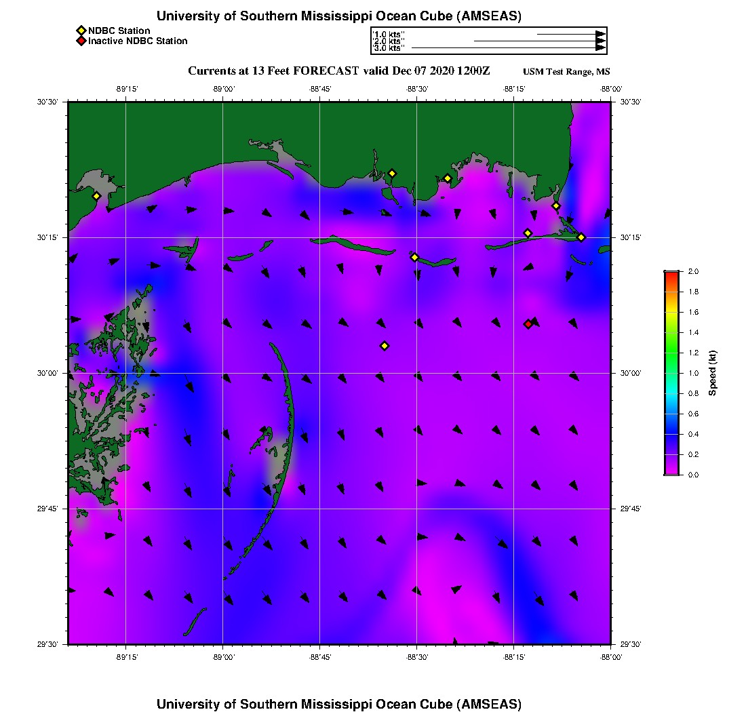This screenshot has width=746, height=712.
Task: Click the red inactive NDBC station marker on the map
Action: (528, 324)
